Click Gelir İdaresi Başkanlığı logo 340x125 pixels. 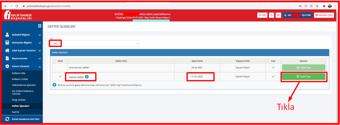pos(18,15)
